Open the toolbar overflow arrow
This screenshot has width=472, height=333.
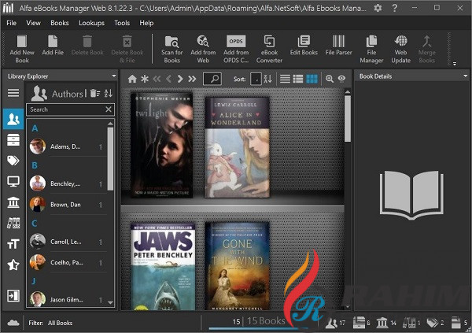tap(455, 63)
